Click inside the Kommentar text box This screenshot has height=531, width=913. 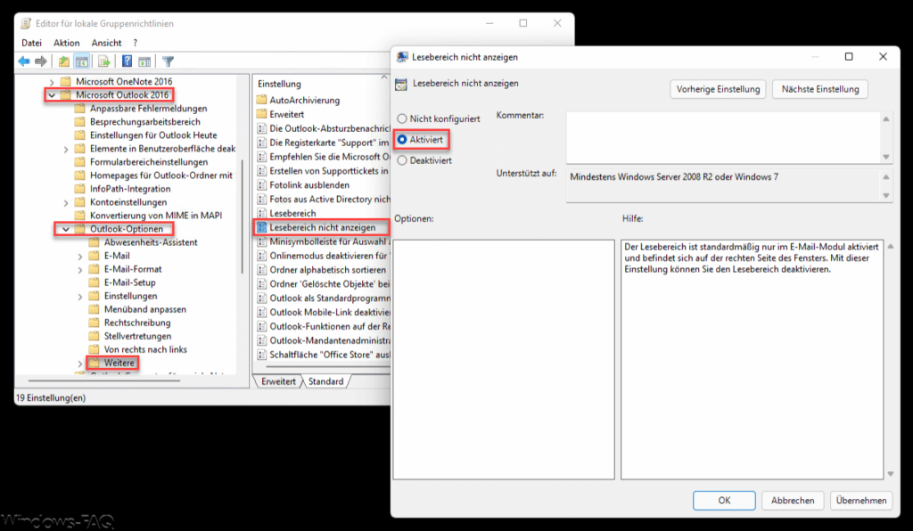[x=723, y=137]
